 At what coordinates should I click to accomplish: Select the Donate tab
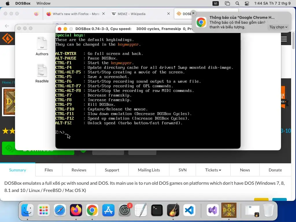click(x=275, y=170)
